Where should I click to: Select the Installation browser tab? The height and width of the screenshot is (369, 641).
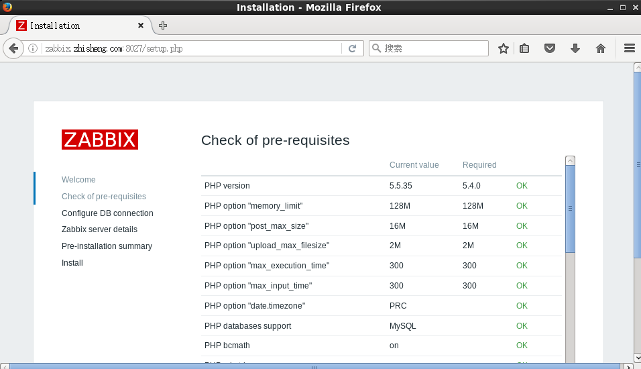click(x=80, y=25)
